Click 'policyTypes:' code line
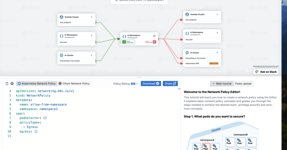This screenshot has height=150, width=287. [30, 122]
